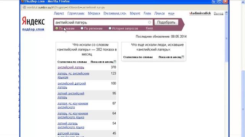Click the Яндекс logo
Screen dimensions: 245x137
(33, 21)
